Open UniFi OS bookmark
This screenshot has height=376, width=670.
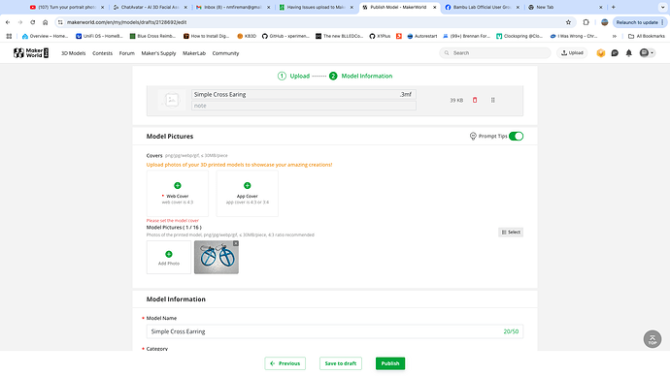coord(99,36)
